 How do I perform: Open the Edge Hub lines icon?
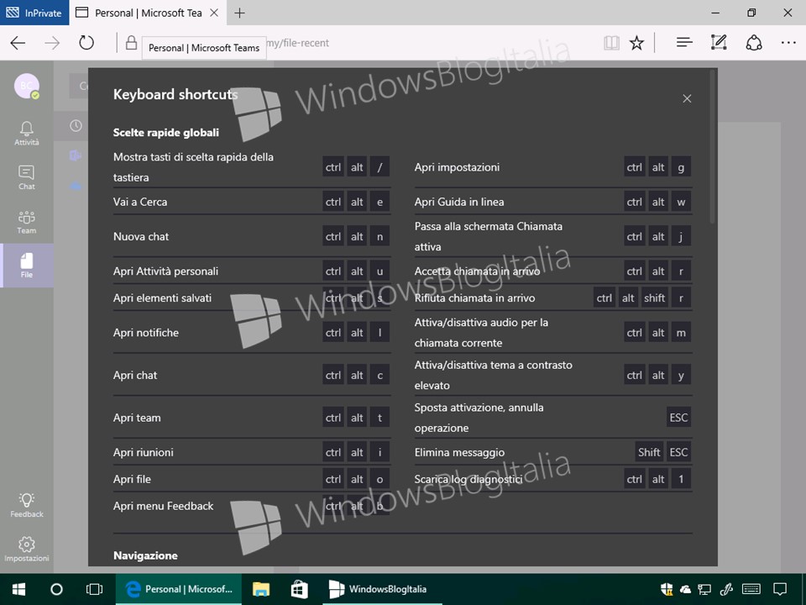coord(684,43)
